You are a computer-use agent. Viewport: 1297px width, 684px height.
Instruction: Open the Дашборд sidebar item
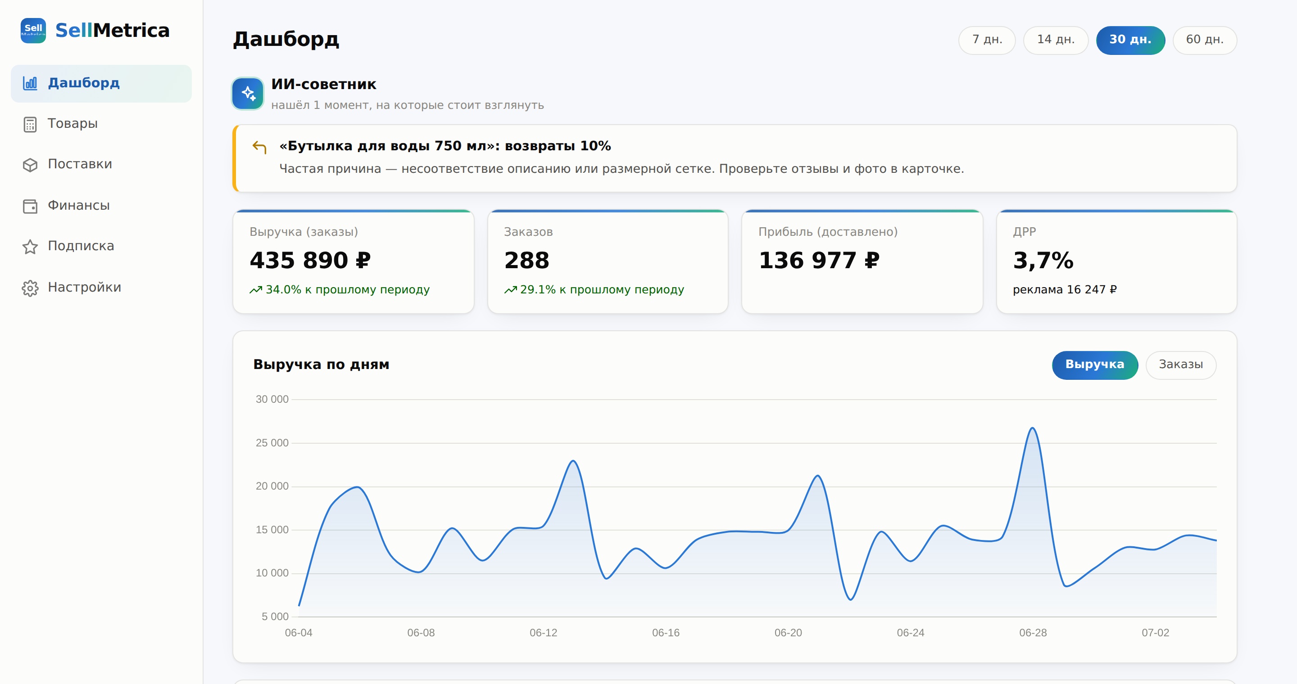101,84
